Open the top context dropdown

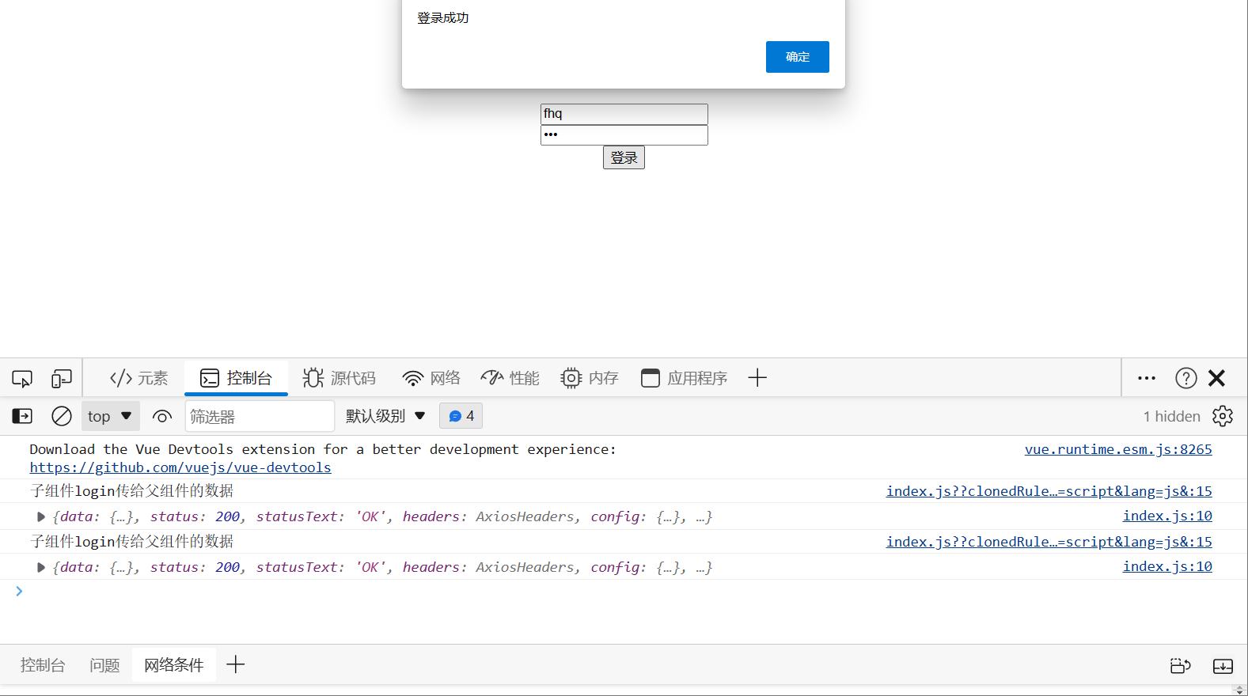[110, 416]
